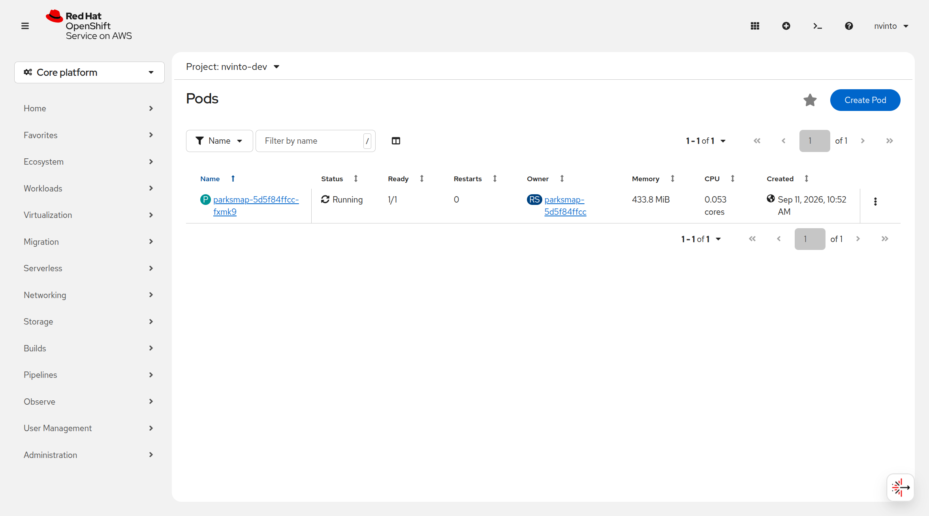Go to first page in top pagination
Image resolution: width=929 pixels, height=516 pixels.
click(x=757, y=141)
